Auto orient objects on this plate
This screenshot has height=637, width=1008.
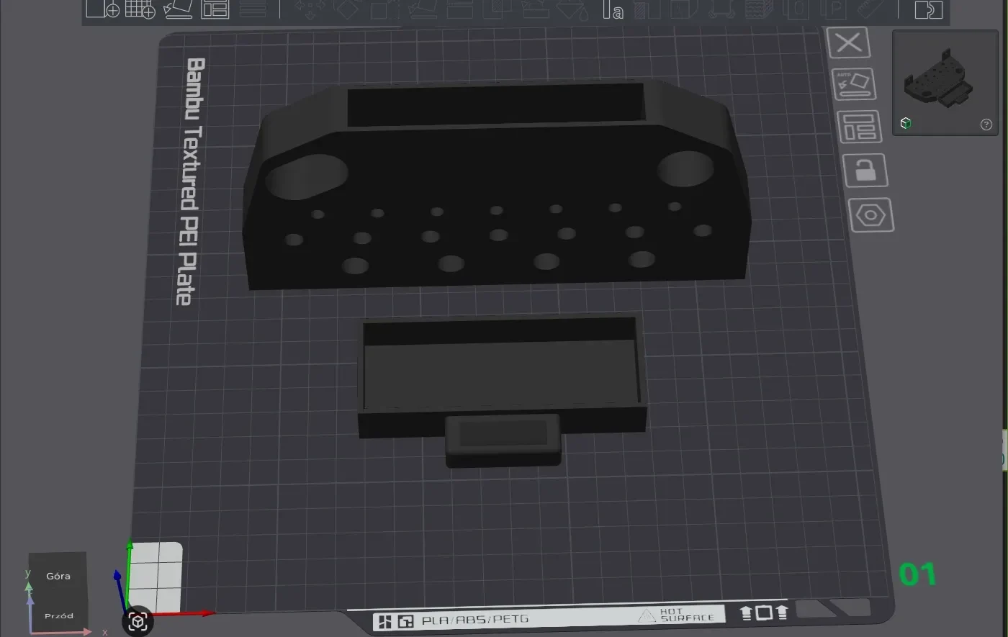854,85
